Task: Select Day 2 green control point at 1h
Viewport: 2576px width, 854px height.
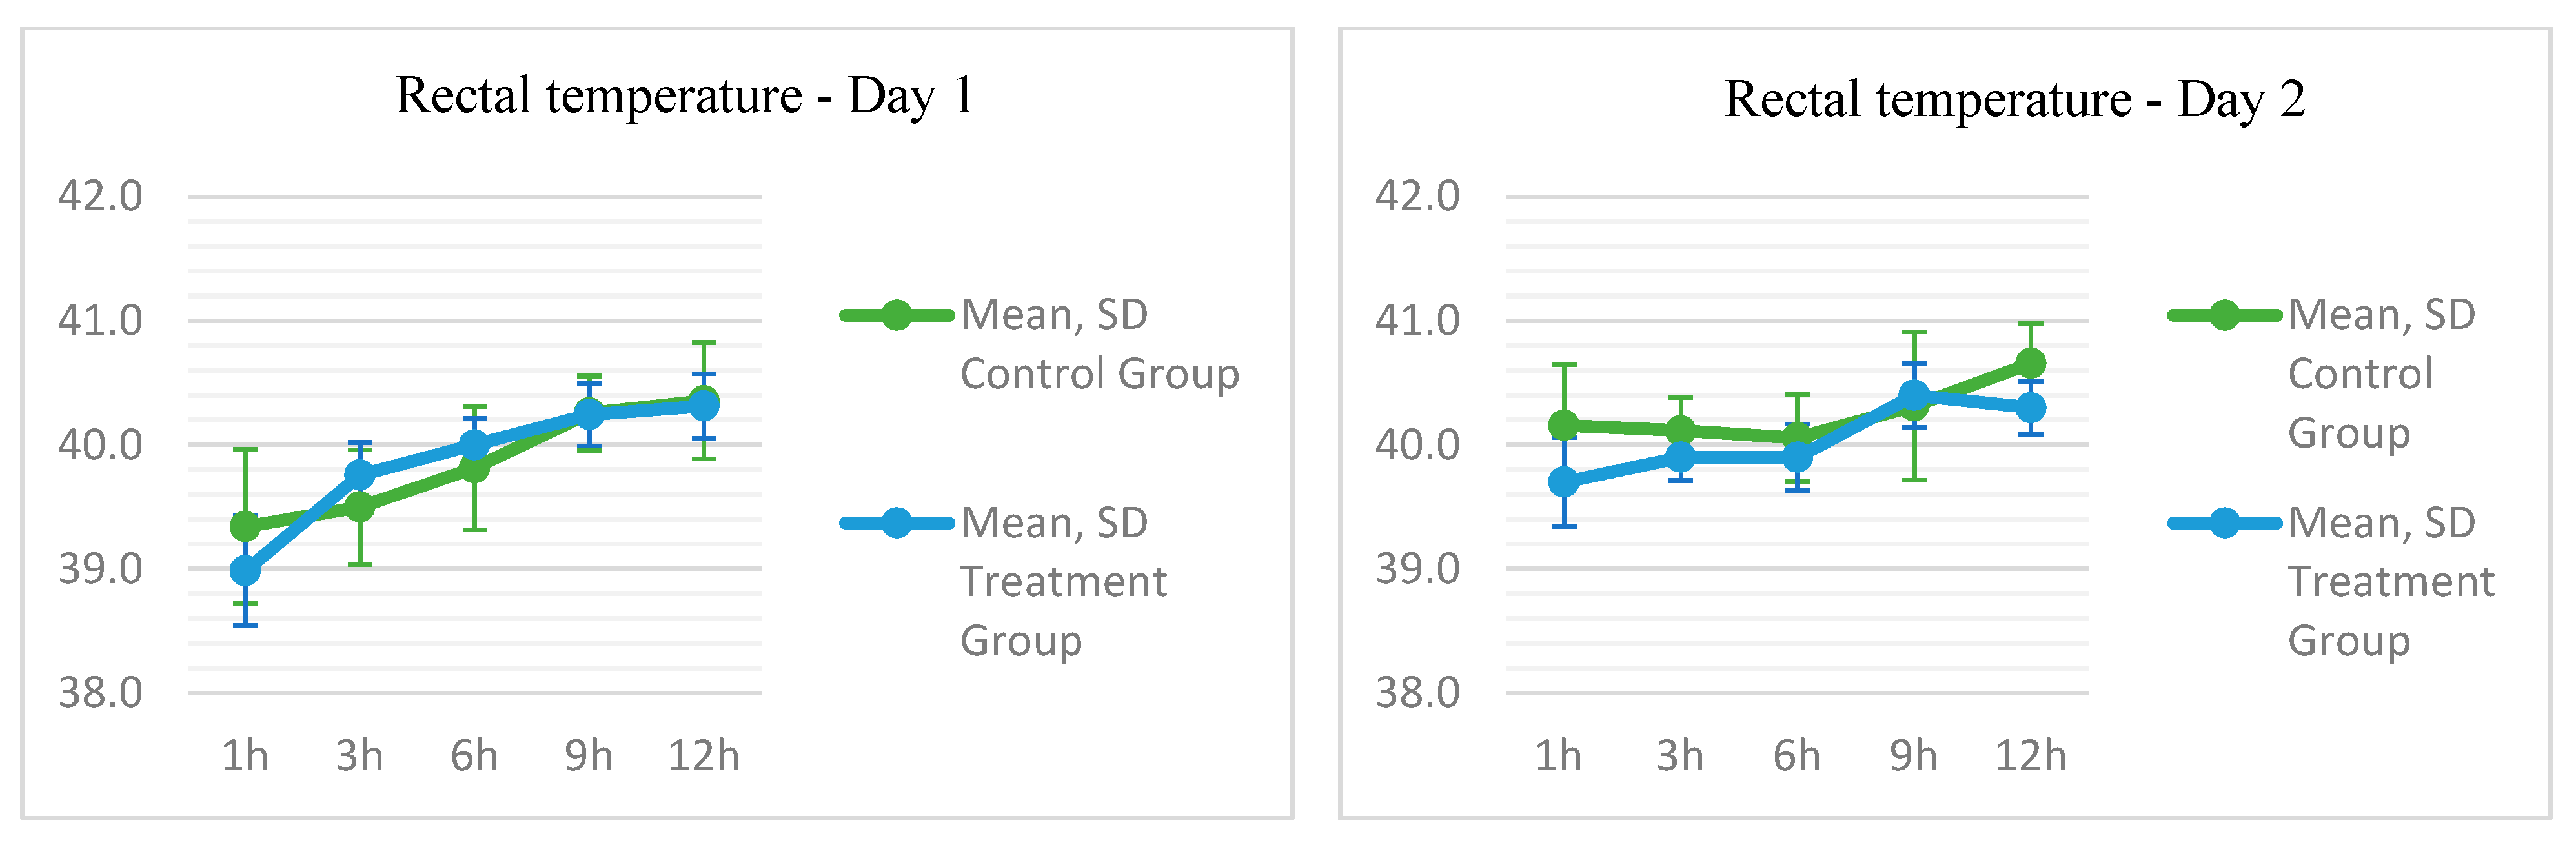Action: point(1564,426)
